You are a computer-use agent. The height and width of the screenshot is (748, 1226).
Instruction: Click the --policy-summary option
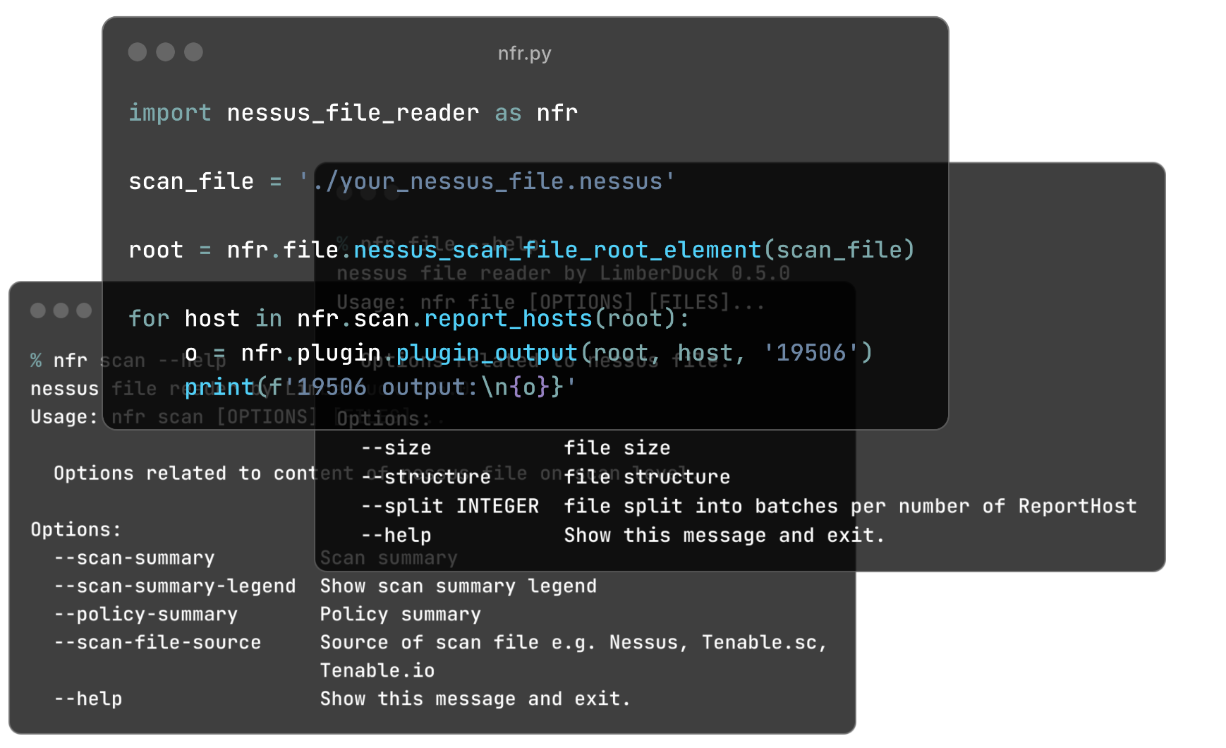point(146,615)
